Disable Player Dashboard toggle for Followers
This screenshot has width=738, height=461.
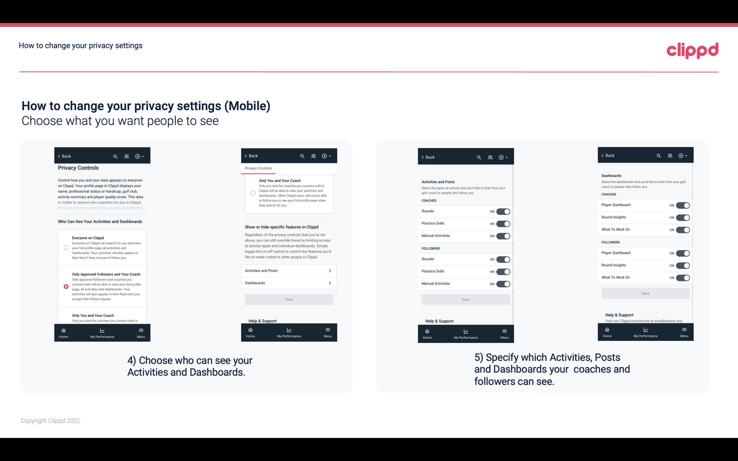[683, 253]
